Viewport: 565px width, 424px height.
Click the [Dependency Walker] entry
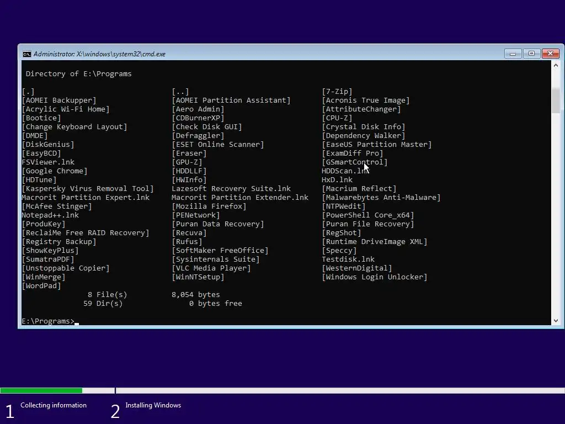point(364,136)
